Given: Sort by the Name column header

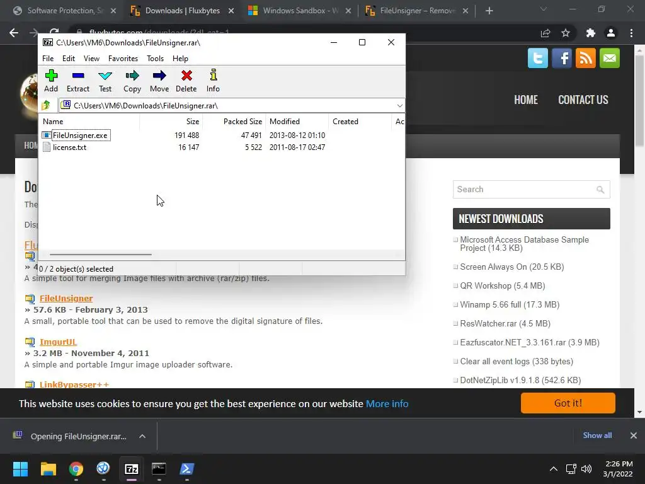Looking at the screenshot, I should click(x=89, y=122).
